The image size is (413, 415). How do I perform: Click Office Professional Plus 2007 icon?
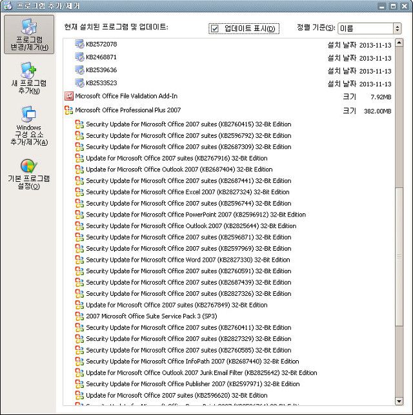[68, 110]
